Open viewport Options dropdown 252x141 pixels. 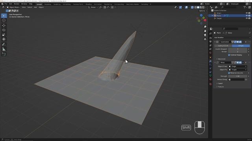point(203,11)
